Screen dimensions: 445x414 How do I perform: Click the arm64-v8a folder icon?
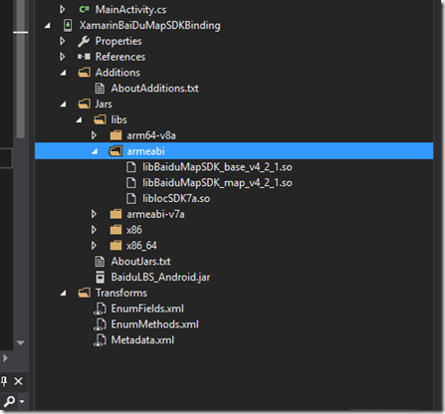[115, 135]
